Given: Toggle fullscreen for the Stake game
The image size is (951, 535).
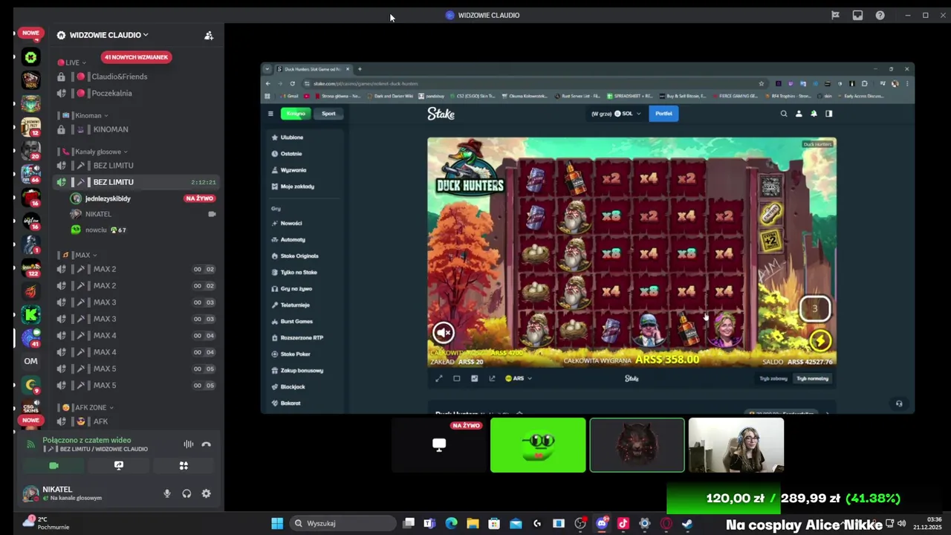Looking at the screenshot, I should (x=438, y=378).
